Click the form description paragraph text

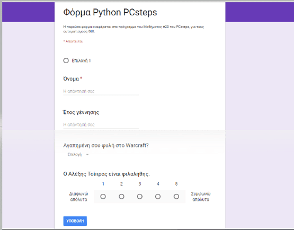coord(133,29)
